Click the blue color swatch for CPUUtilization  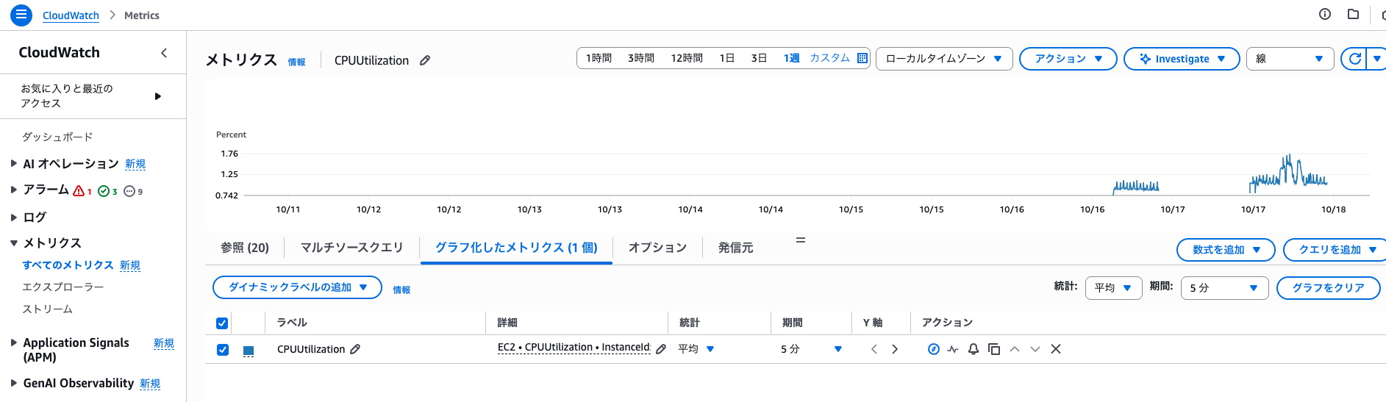(x=249, y=351)
